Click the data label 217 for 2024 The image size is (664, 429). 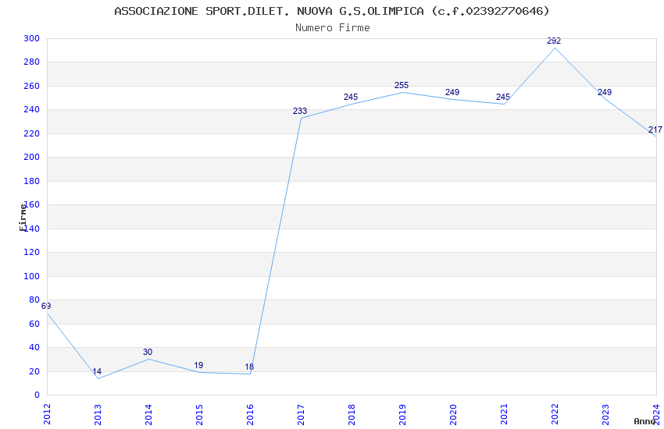(x=655, y=129)
